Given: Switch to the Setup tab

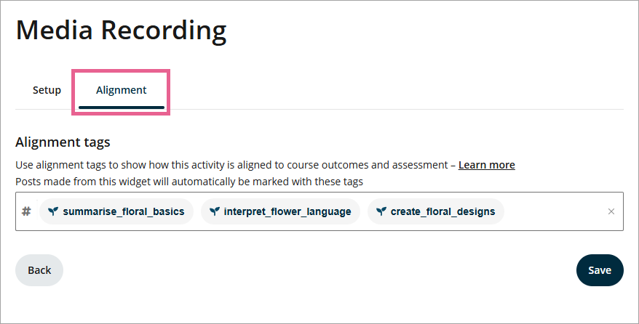Looking at the screenshot, I should point(47,90).
